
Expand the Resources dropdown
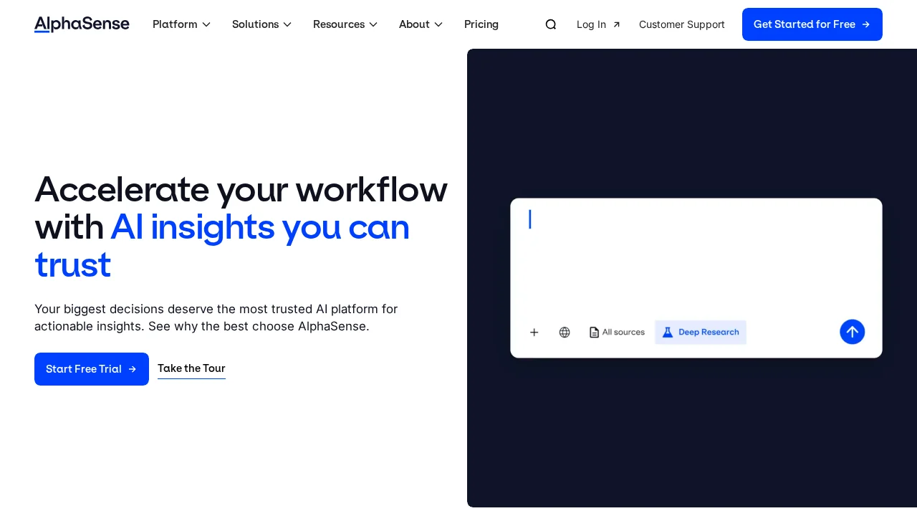pyautogui.click(x=345, y=24)
